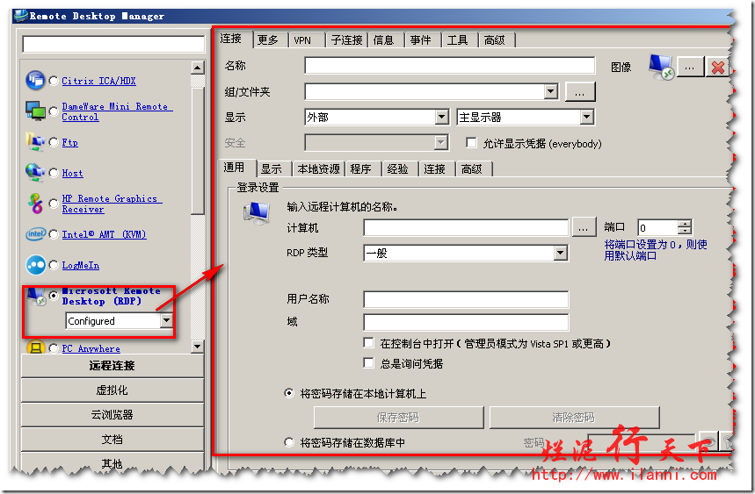Open the 信息 tab

(384, 39)
